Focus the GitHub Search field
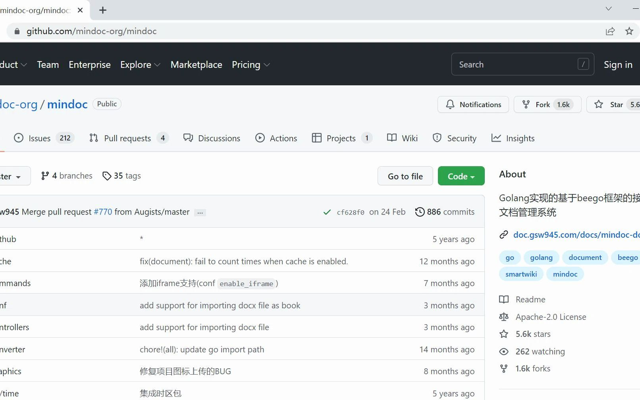 522,64
